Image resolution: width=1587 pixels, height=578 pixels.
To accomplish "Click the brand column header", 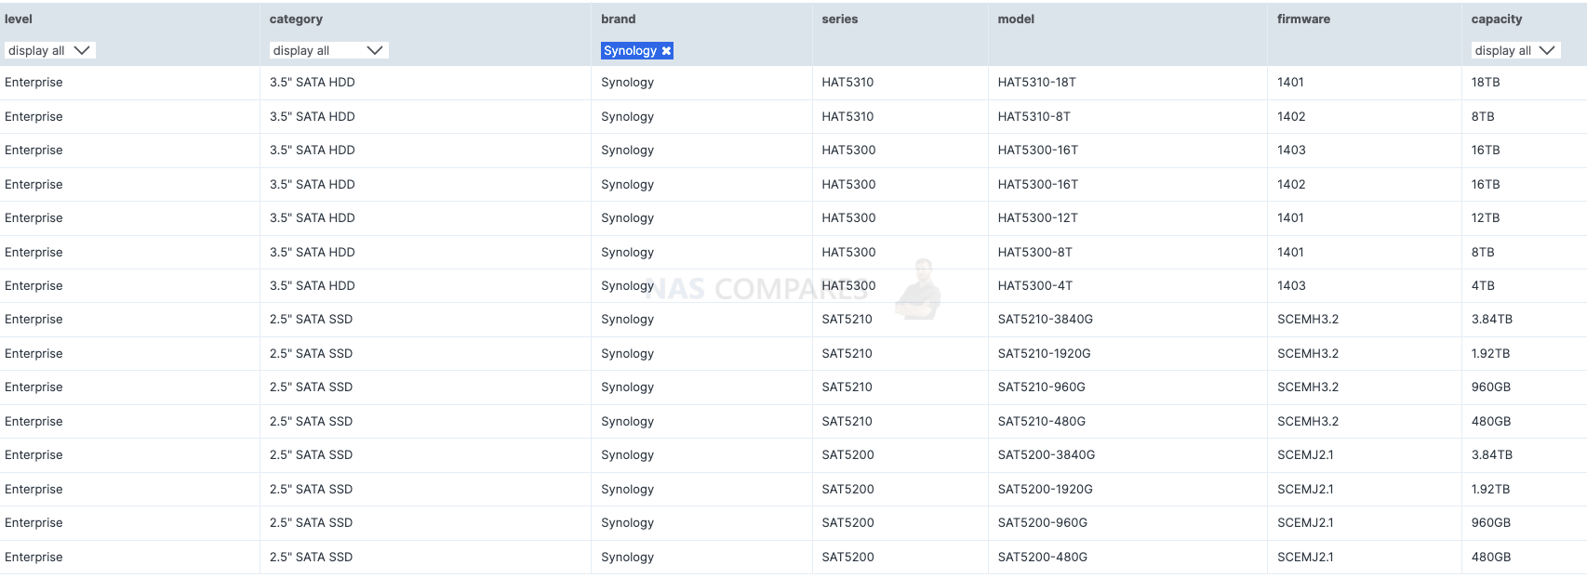I will pos(619,19).
